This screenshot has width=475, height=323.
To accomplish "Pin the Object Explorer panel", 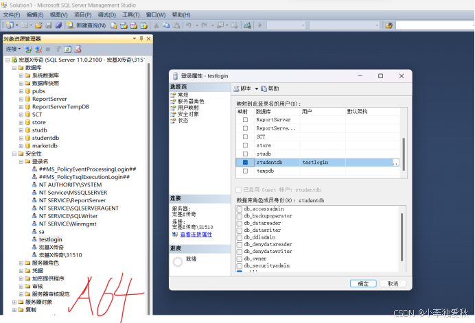I will tap(141, 38).
